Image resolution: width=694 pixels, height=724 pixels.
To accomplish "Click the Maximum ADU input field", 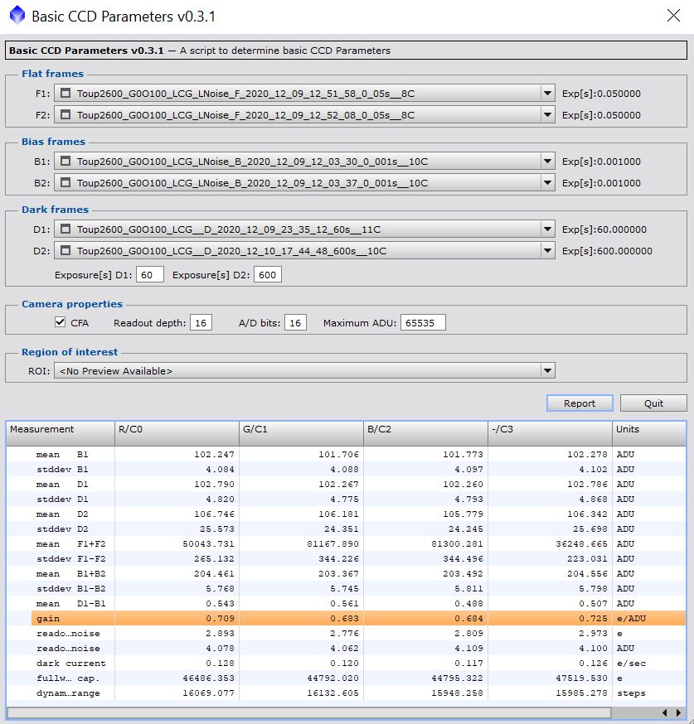I will [423, 323].
